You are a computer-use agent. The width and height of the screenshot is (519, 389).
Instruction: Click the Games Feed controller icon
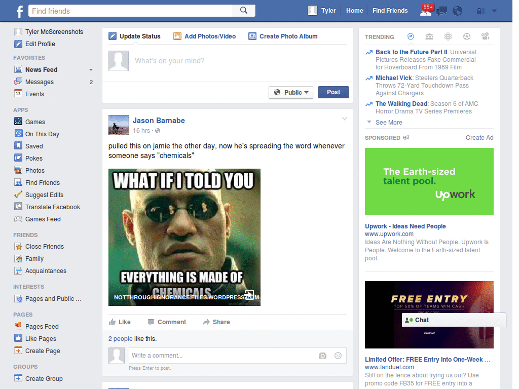click(18, 219)
